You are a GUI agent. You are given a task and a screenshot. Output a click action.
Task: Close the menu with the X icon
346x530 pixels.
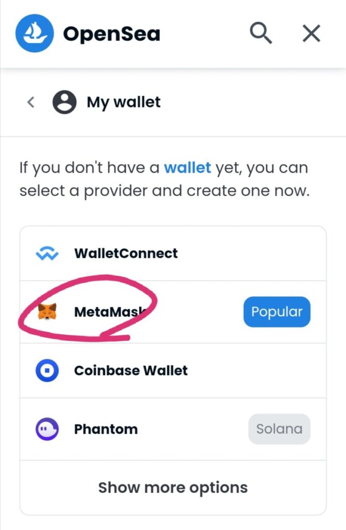[x=311, y=34]
